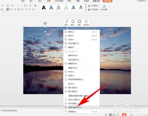Viewport: 148px width, 116px height.
Task: Click the search command magnifier icon
Action: 138,1
